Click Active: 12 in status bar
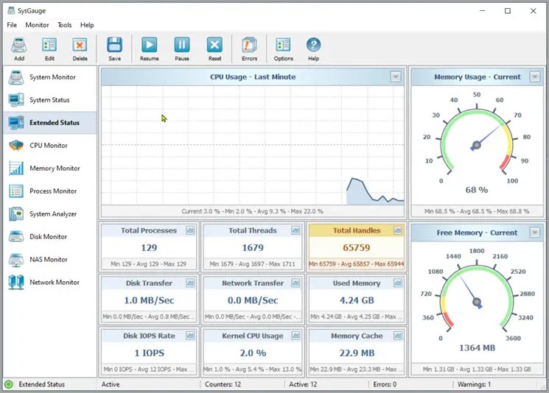This screenshot has width=549, height=393. pos(303,384)
